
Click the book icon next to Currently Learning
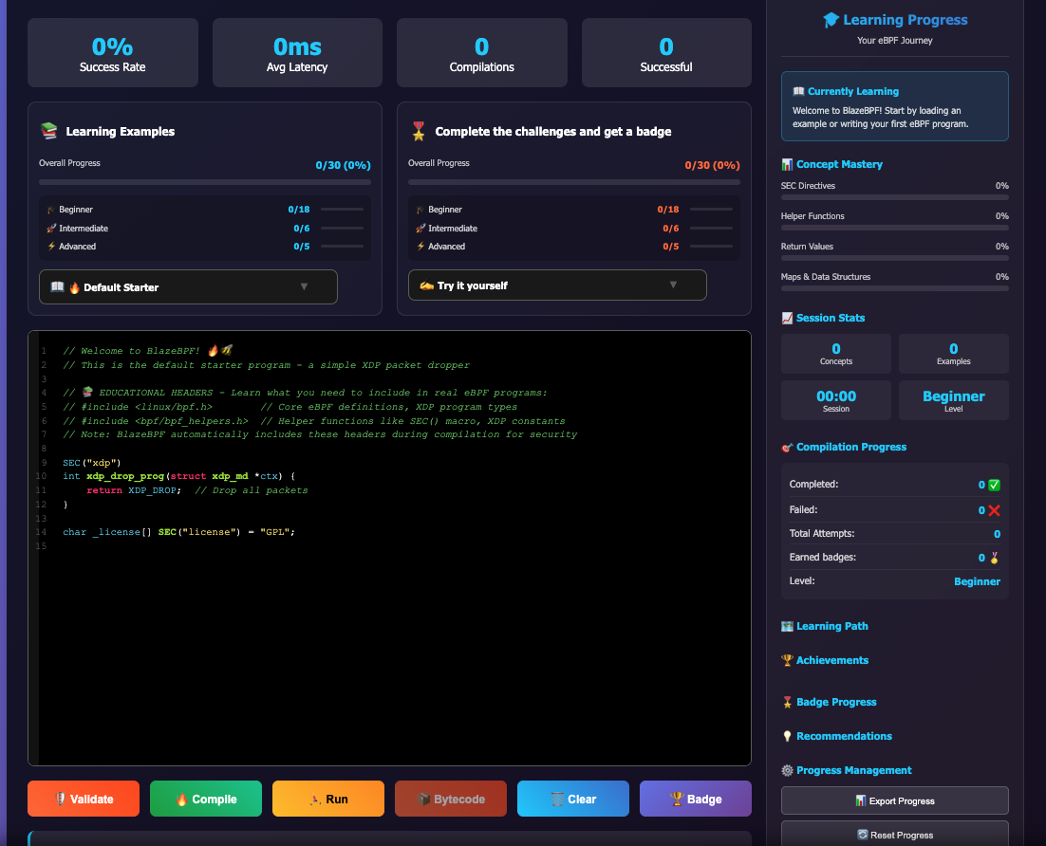pyautogui.click(x=798, y=91)
